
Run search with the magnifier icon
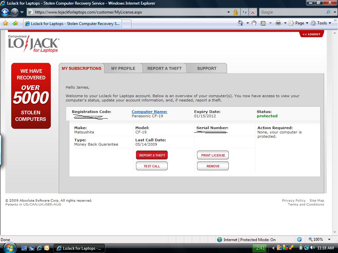[328, 12]
